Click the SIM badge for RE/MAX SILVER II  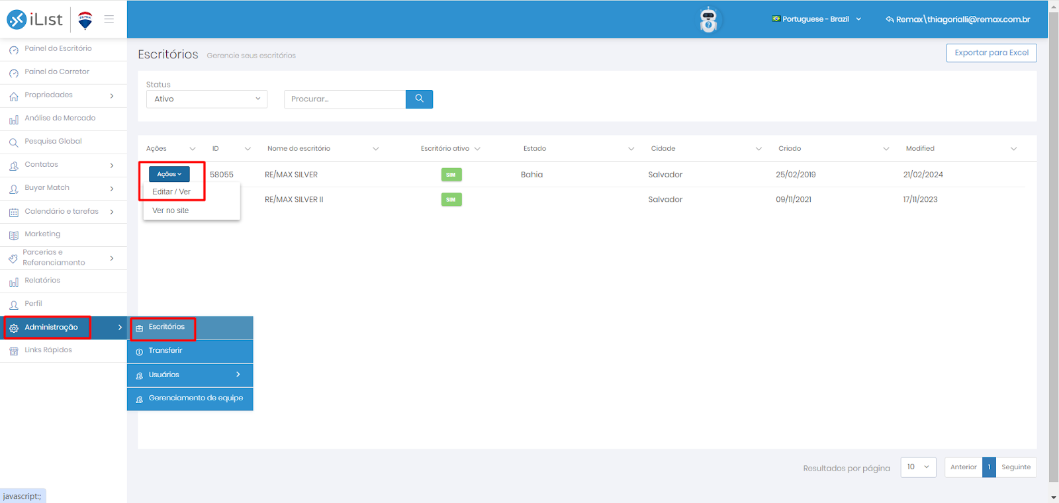(451, 199)
